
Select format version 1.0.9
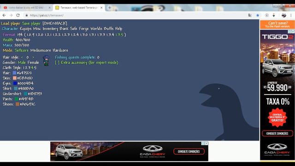click(x=30, y=35)
